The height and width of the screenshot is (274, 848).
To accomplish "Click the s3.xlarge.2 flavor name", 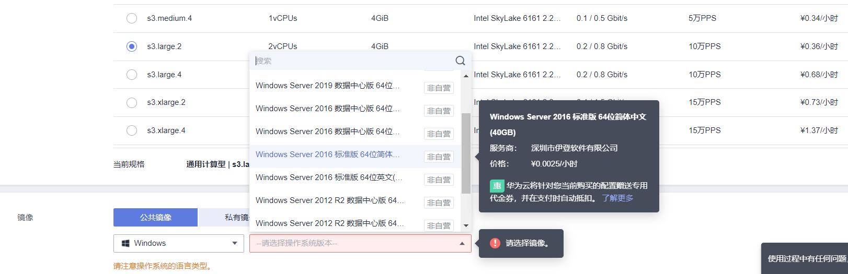I will point(166,102).
